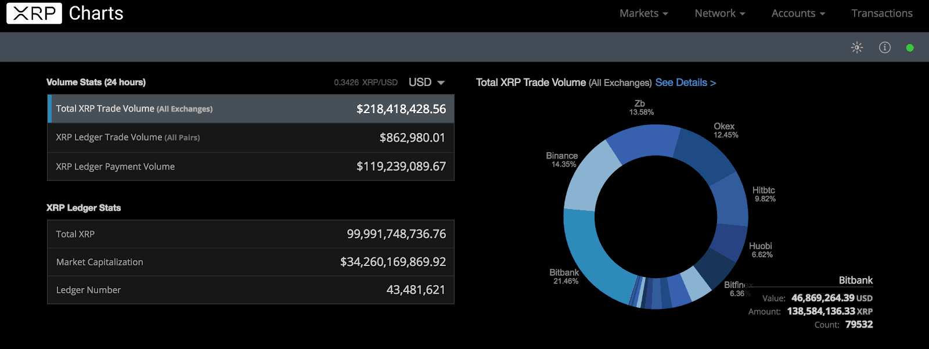929x349 pixels.
Task: Open the info circle icon
Action: [885, 48]
